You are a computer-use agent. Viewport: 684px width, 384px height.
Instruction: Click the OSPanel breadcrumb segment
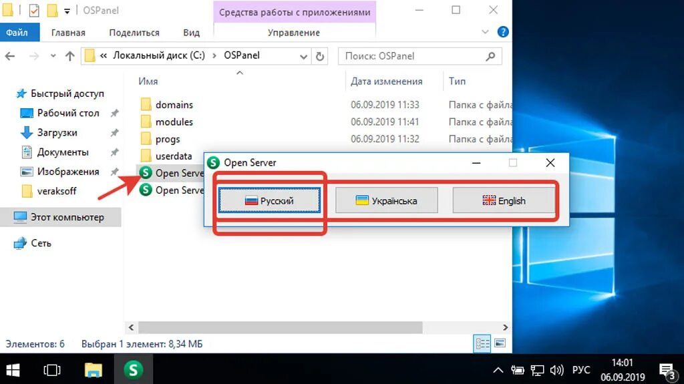pos(242,55)
